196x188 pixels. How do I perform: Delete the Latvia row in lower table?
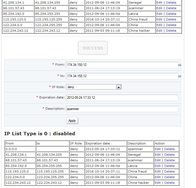169,166
